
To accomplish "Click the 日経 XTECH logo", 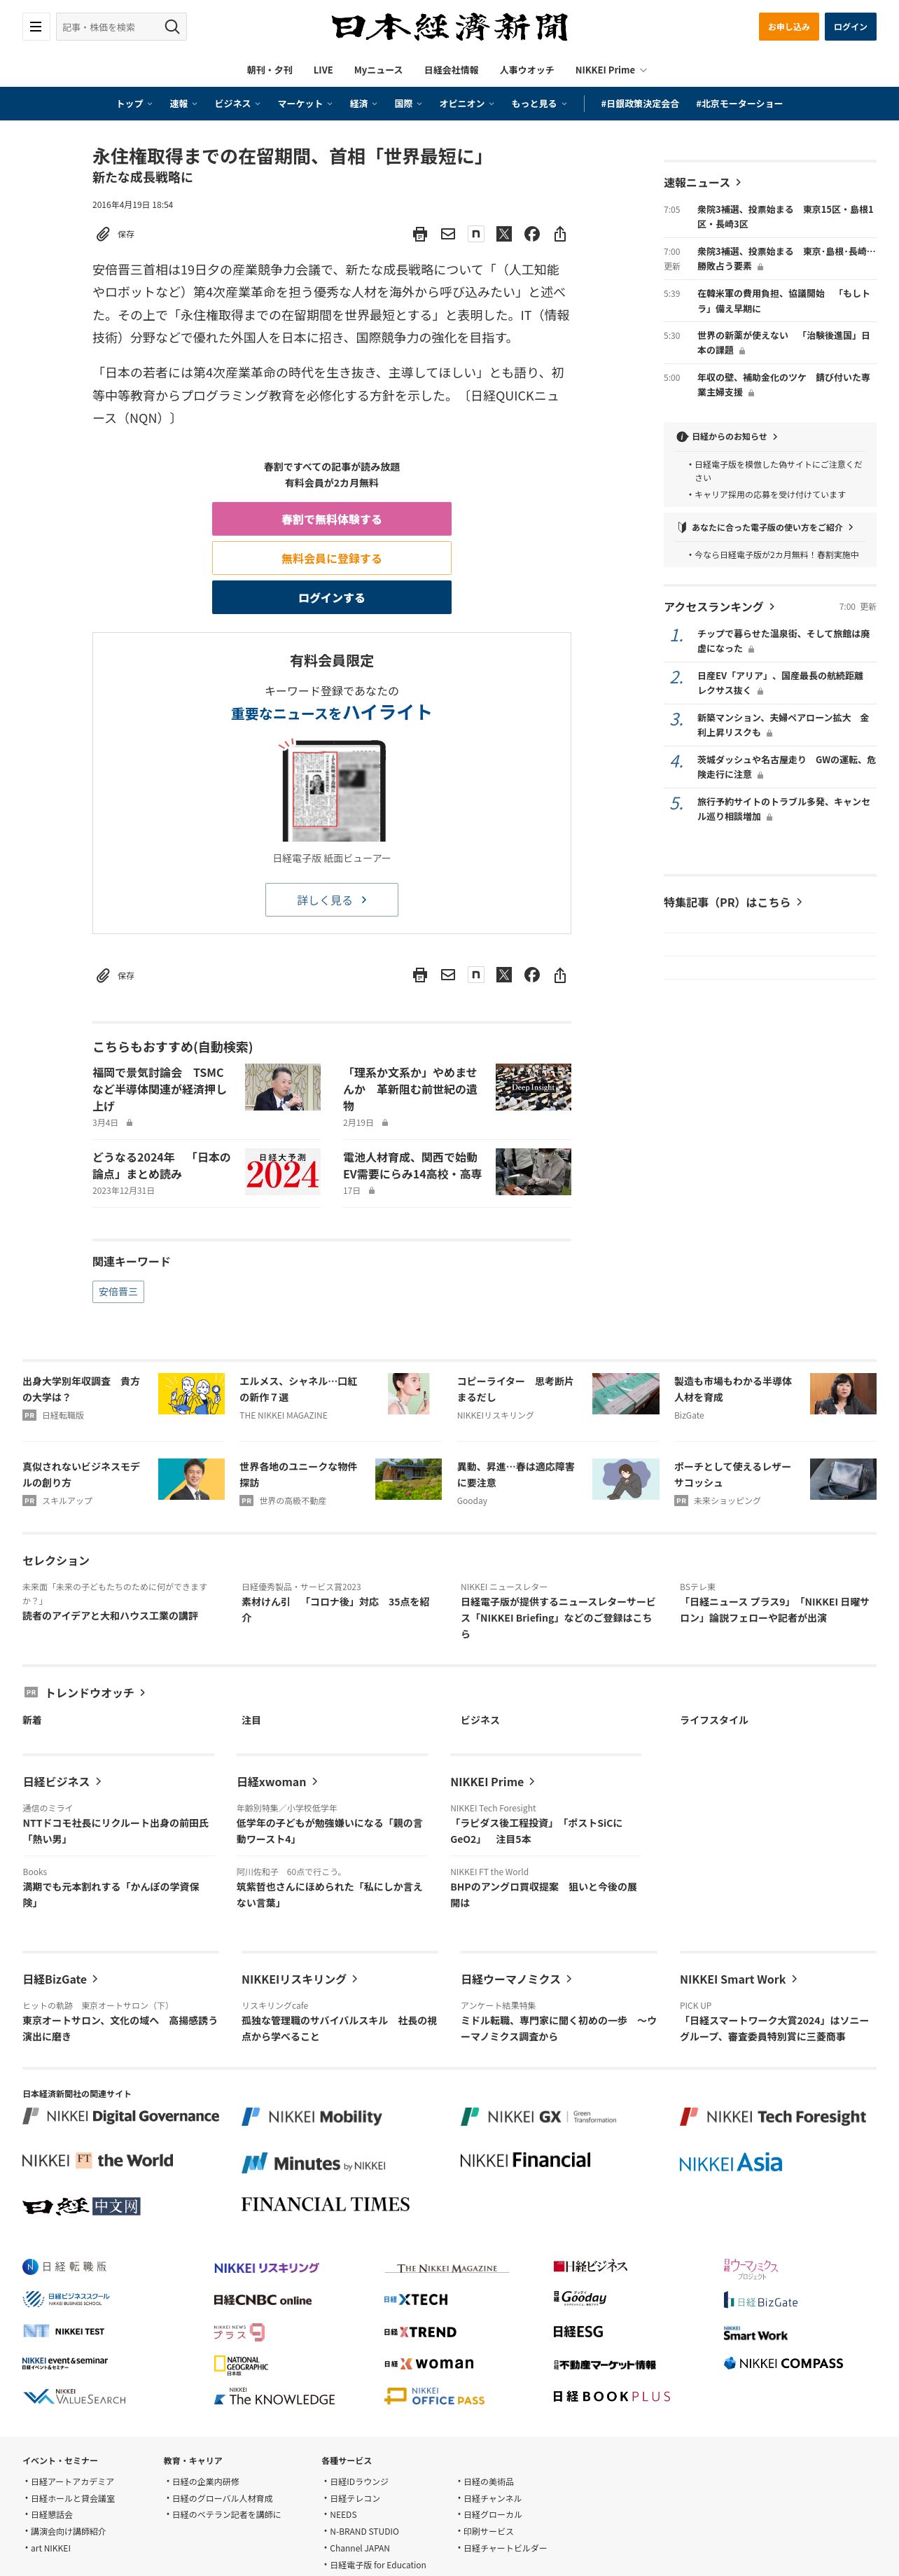I will 416,2299.
